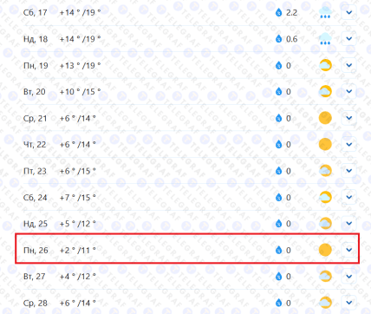
Task: Click the precipitation drop icon beside 2.2
Action: [x=278, y=12]
